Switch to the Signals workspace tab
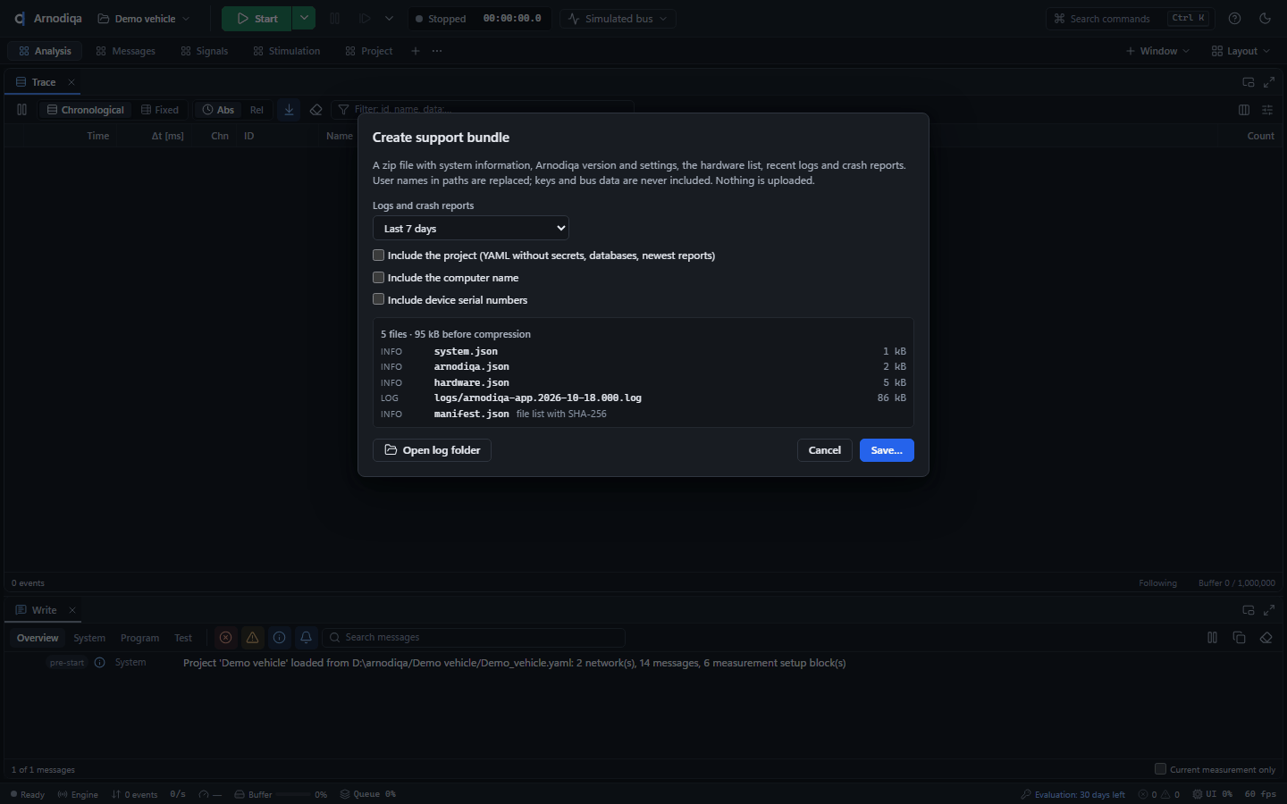1287x804 pixels. coord(205,51)
